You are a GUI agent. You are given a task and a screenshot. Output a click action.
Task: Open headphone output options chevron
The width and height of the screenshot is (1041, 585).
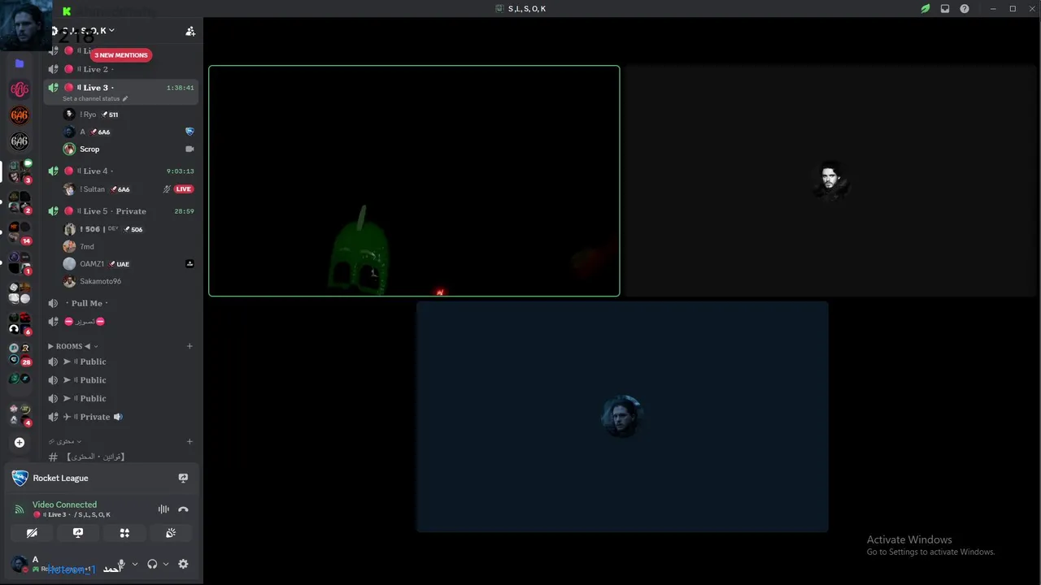(166, 564)
